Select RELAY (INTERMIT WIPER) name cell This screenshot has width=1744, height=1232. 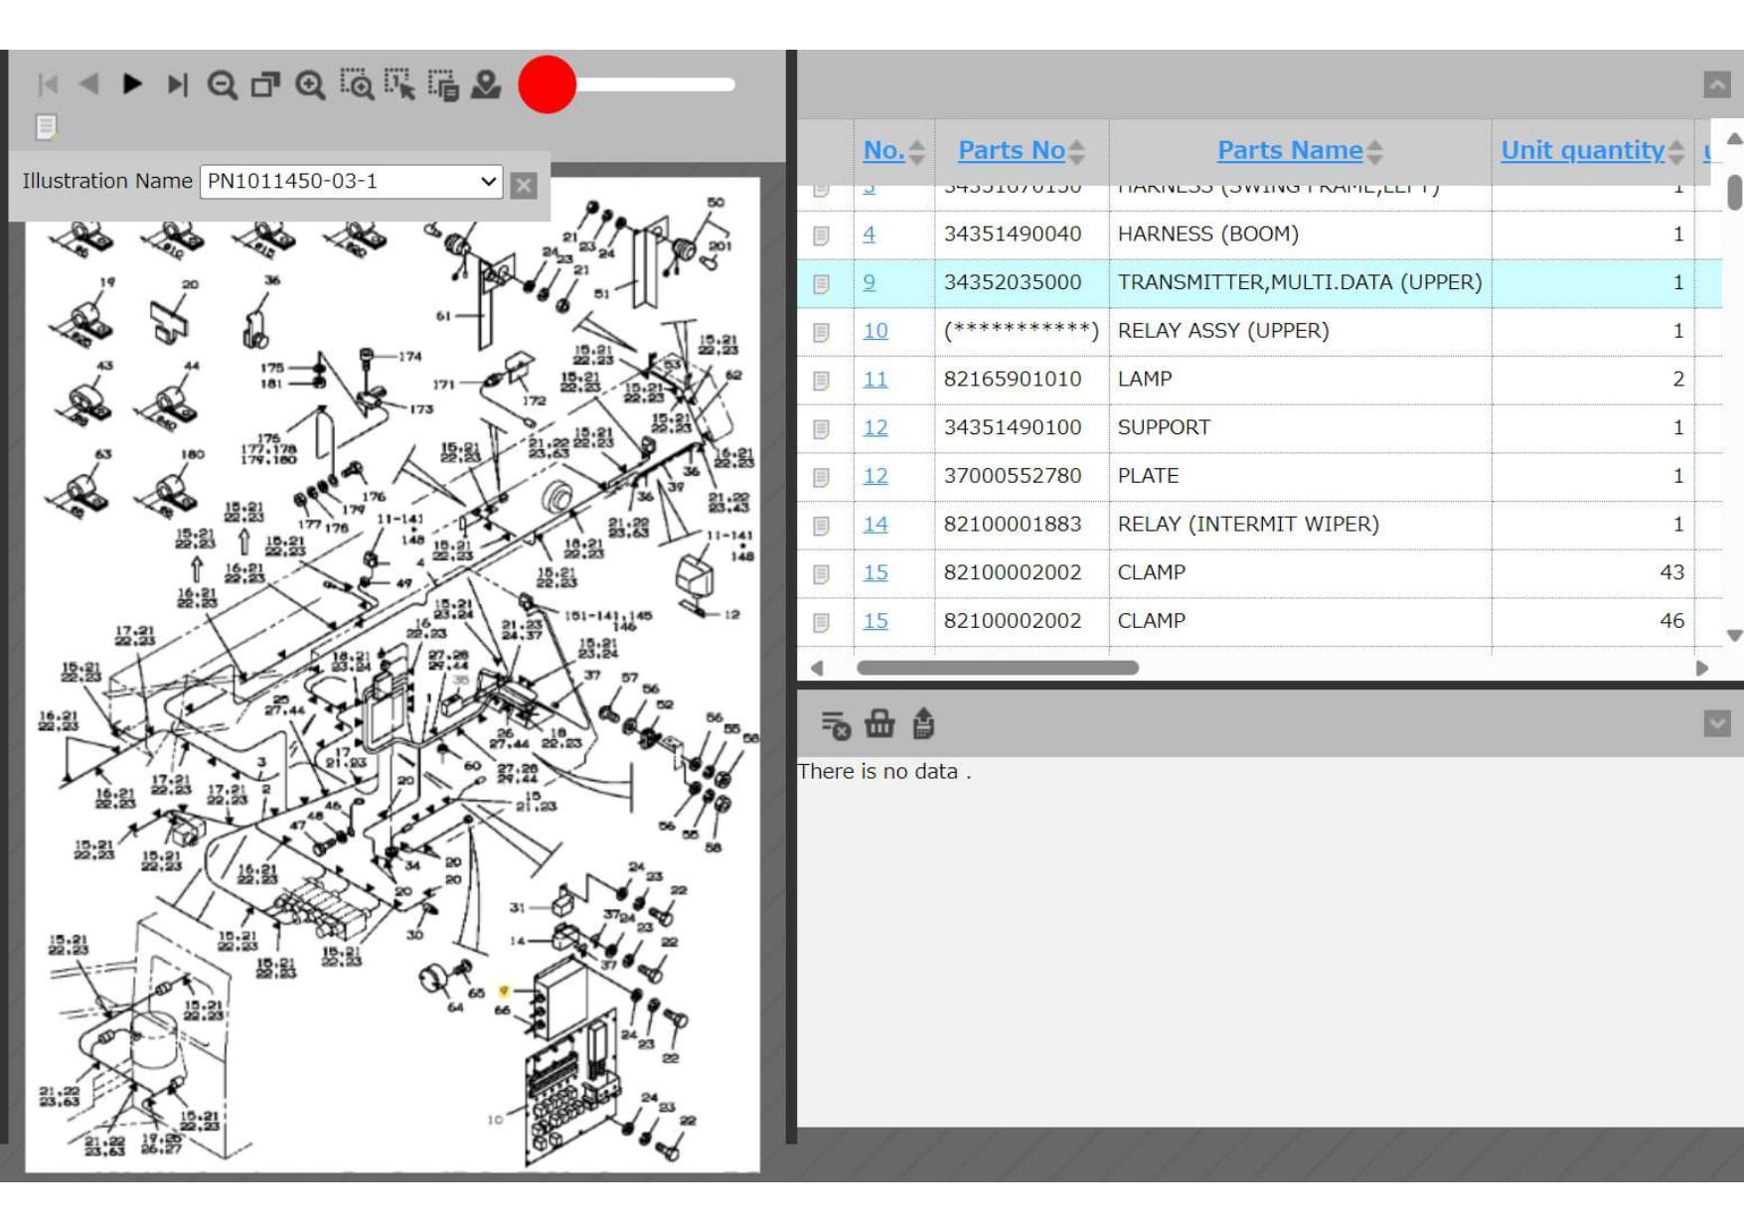coord(1300,525)
